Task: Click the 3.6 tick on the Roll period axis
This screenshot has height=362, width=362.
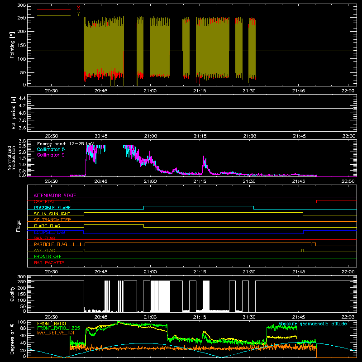Action: (x=22, y=128)
